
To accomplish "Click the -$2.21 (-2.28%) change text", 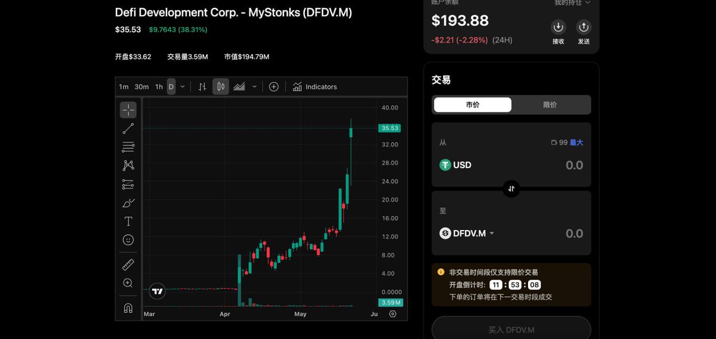I will [x=459, y=41].
